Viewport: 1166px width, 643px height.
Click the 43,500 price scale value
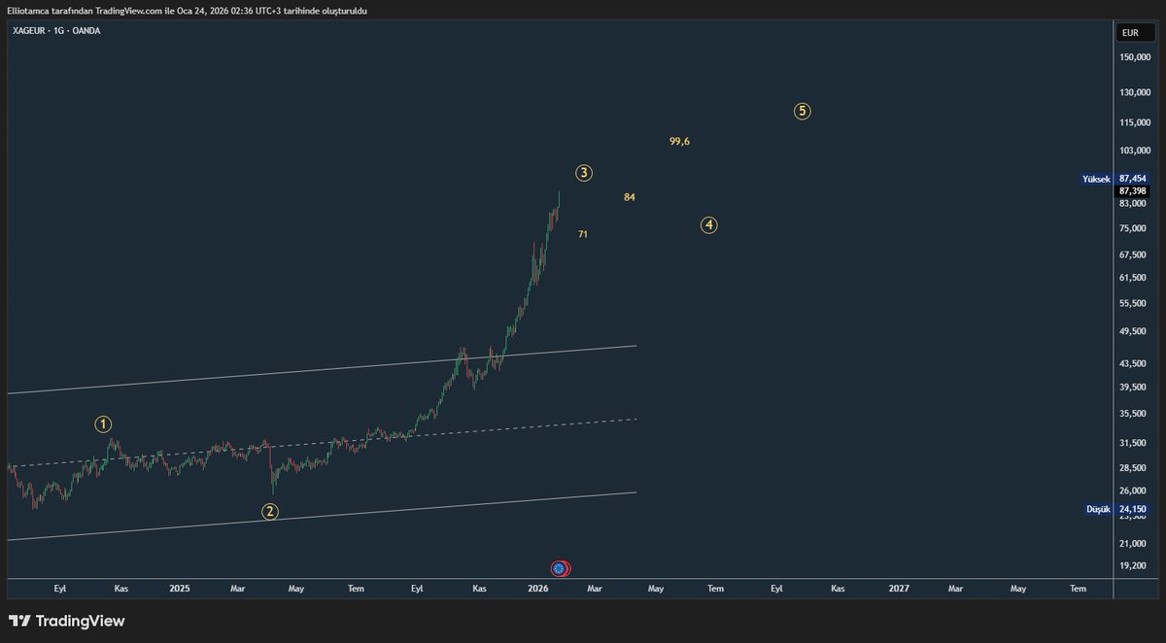pos(1133,363)
